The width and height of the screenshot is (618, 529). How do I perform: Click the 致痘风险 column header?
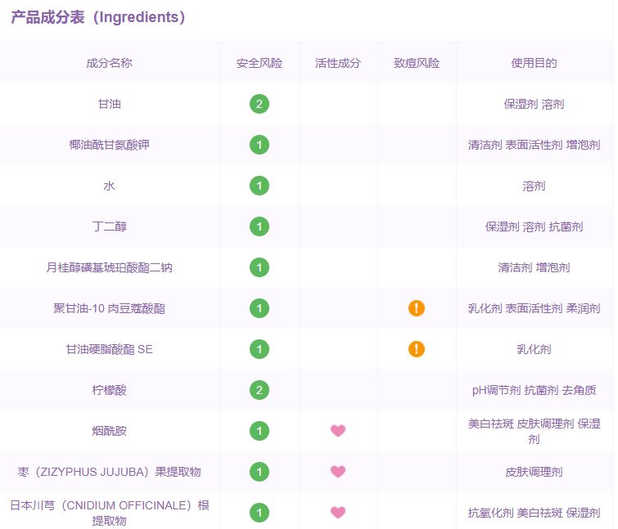[416, 63]
